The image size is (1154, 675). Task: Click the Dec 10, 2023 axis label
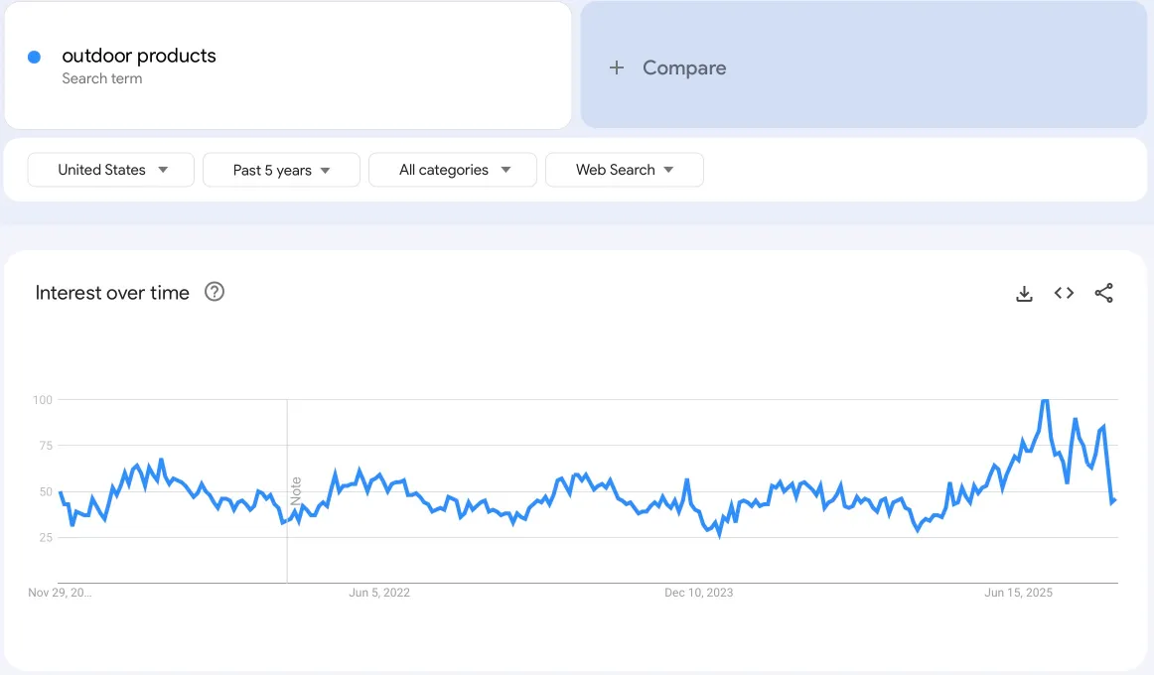pos(698,593)
